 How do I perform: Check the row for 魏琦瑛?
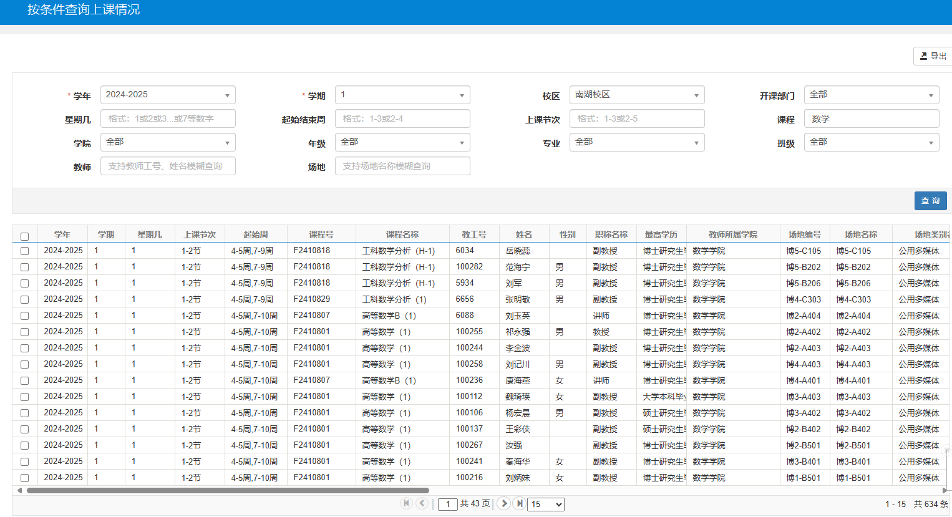click(24, 397)
